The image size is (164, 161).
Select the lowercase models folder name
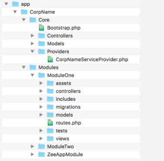tap(64, 115)
